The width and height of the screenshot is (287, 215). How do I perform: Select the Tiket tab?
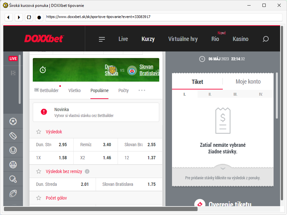tap(197, 82)
